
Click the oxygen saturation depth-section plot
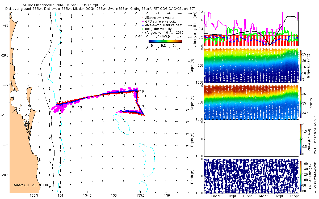(x=251, y=176)
